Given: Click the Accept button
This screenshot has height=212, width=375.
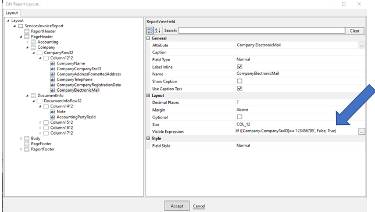Looking at the screenshot, I should pos(177,206).
